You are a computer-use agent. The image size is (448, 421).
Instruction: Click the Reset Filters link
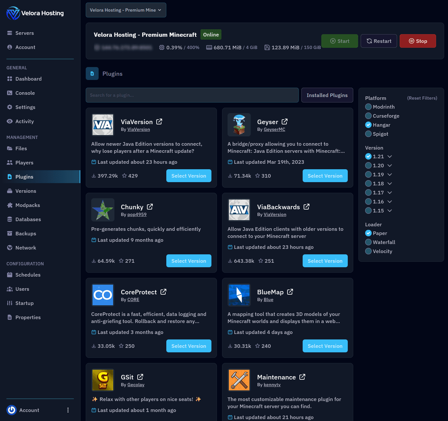422,98
